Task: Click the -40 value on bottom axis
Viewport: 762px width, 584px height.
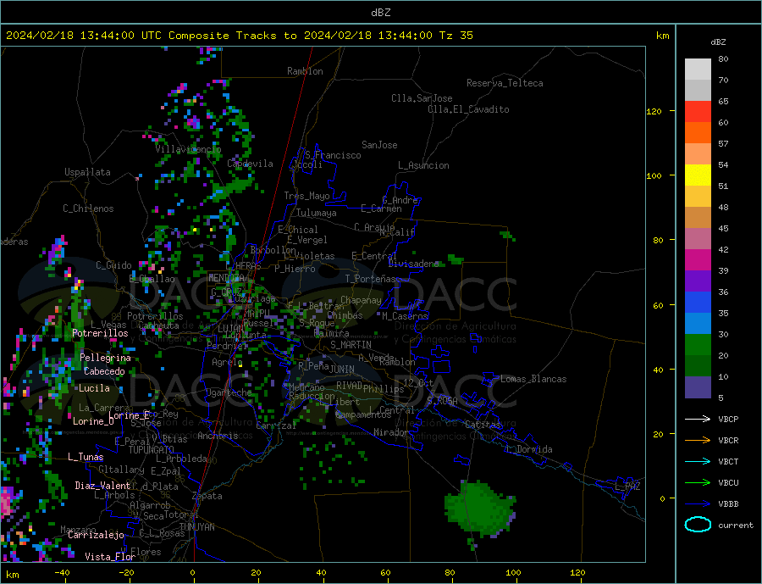Action: [62, 572]
